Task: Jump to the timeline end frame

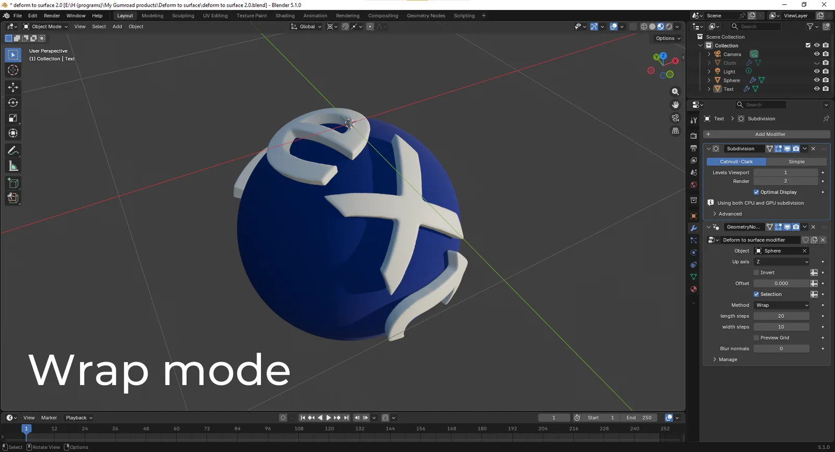Action: [x=346, y=418]
